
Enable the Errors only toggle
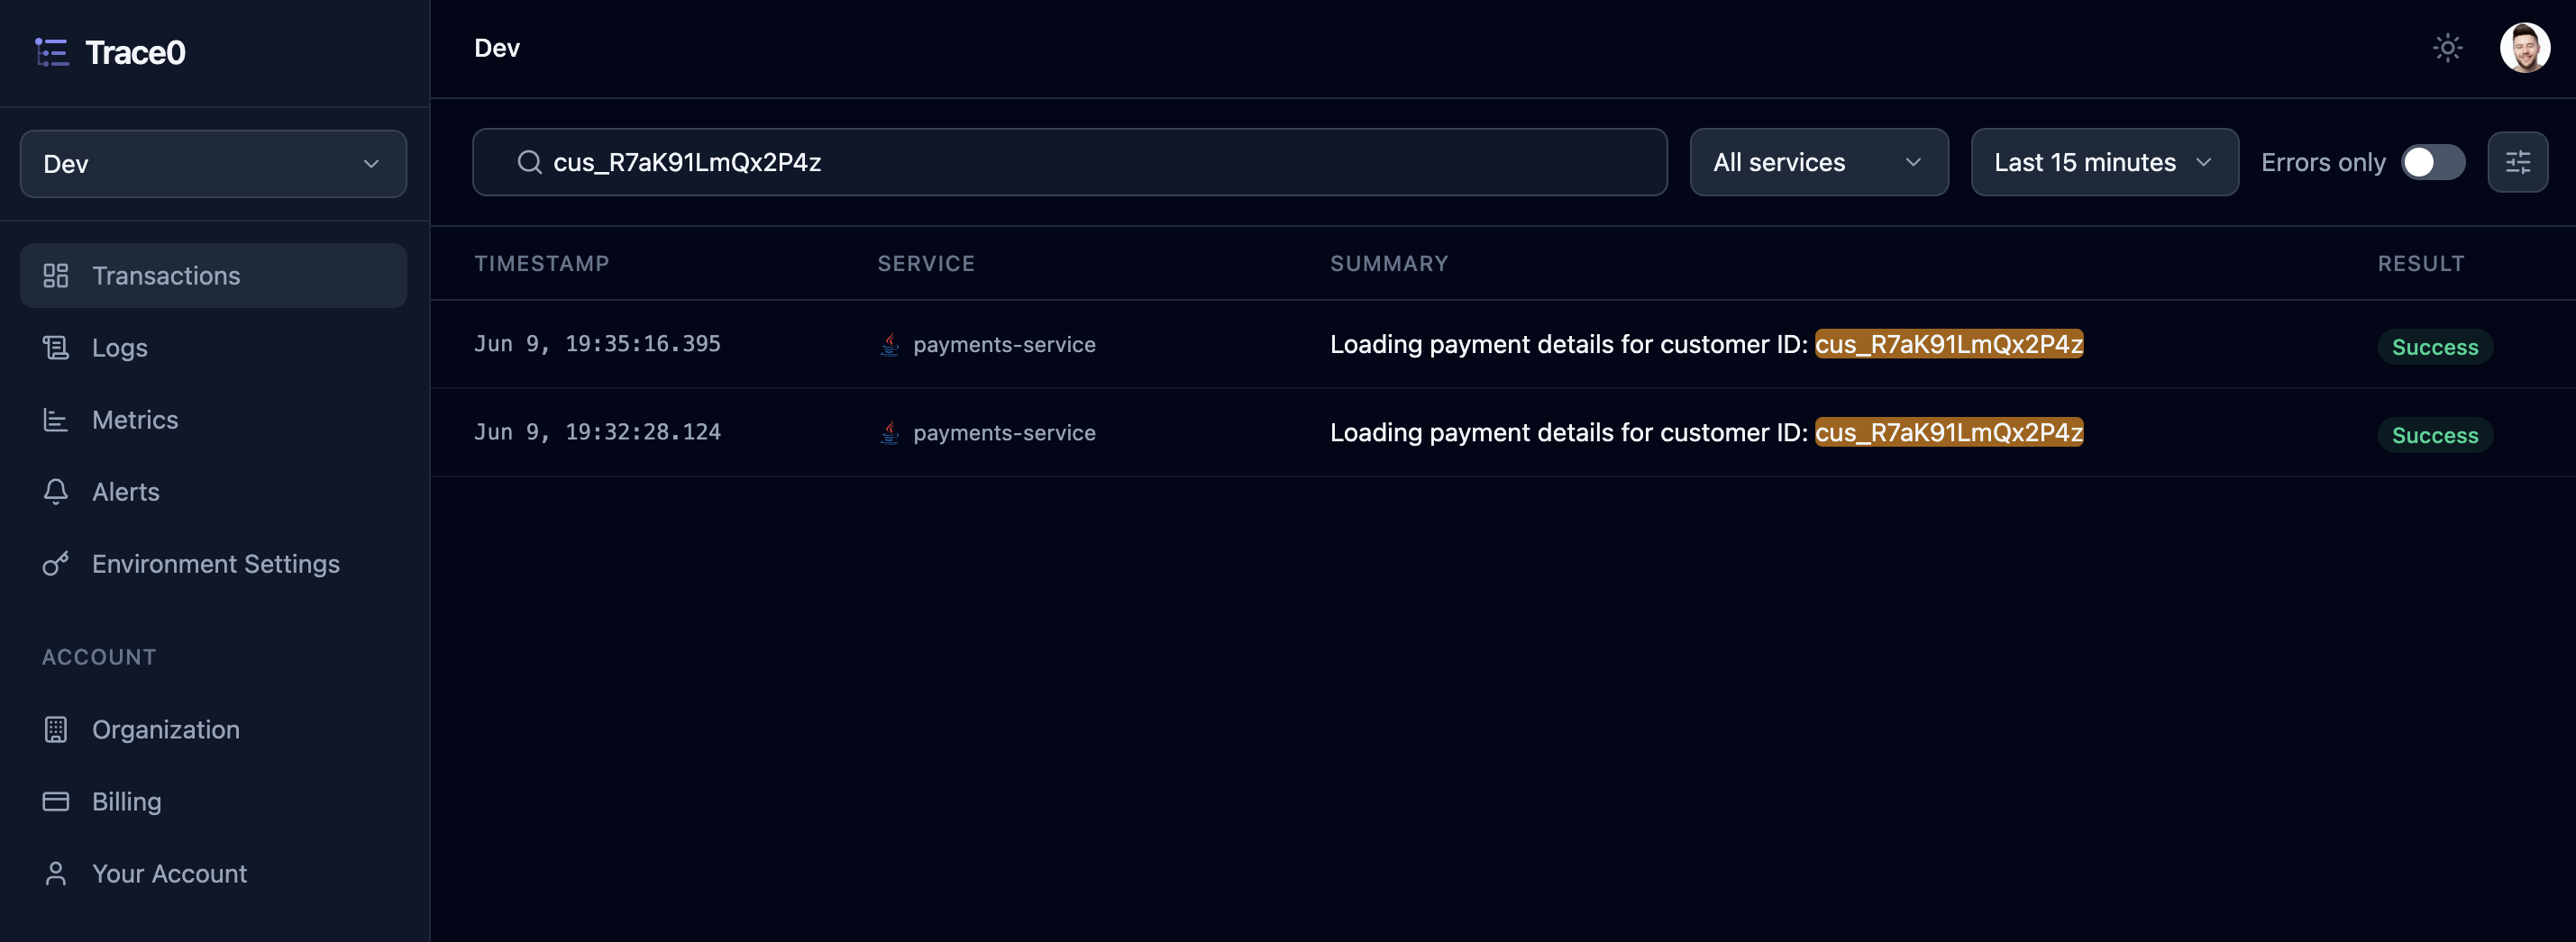pos(2433,162)
